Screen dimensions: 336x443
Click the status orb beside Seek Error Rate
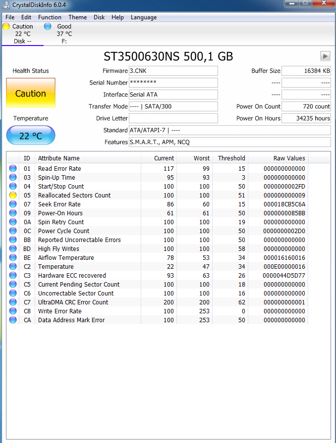pos(13,204)
